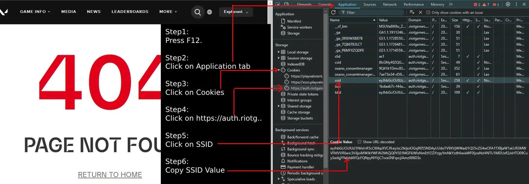Image resolution: width=529 pixels, height=184 pixels.
Task: Expand Local storage tree node
Action: pos(279,52)
